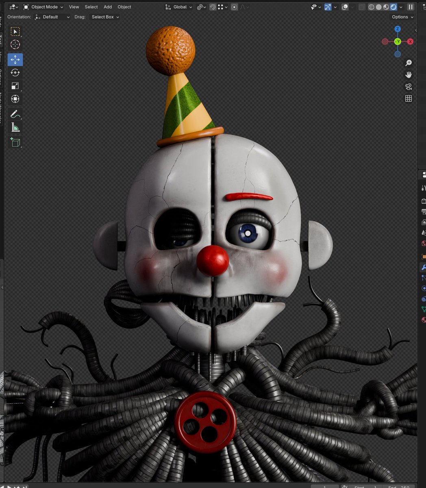The width and height of the screenshot is (426, 488).
Task: Toggle X-Ray mode button
Action: click(361, 7)
